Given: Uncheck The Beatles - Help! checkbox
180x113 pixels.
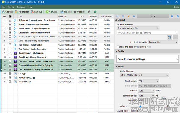Looking at the screenshot, I should point(10,45).
